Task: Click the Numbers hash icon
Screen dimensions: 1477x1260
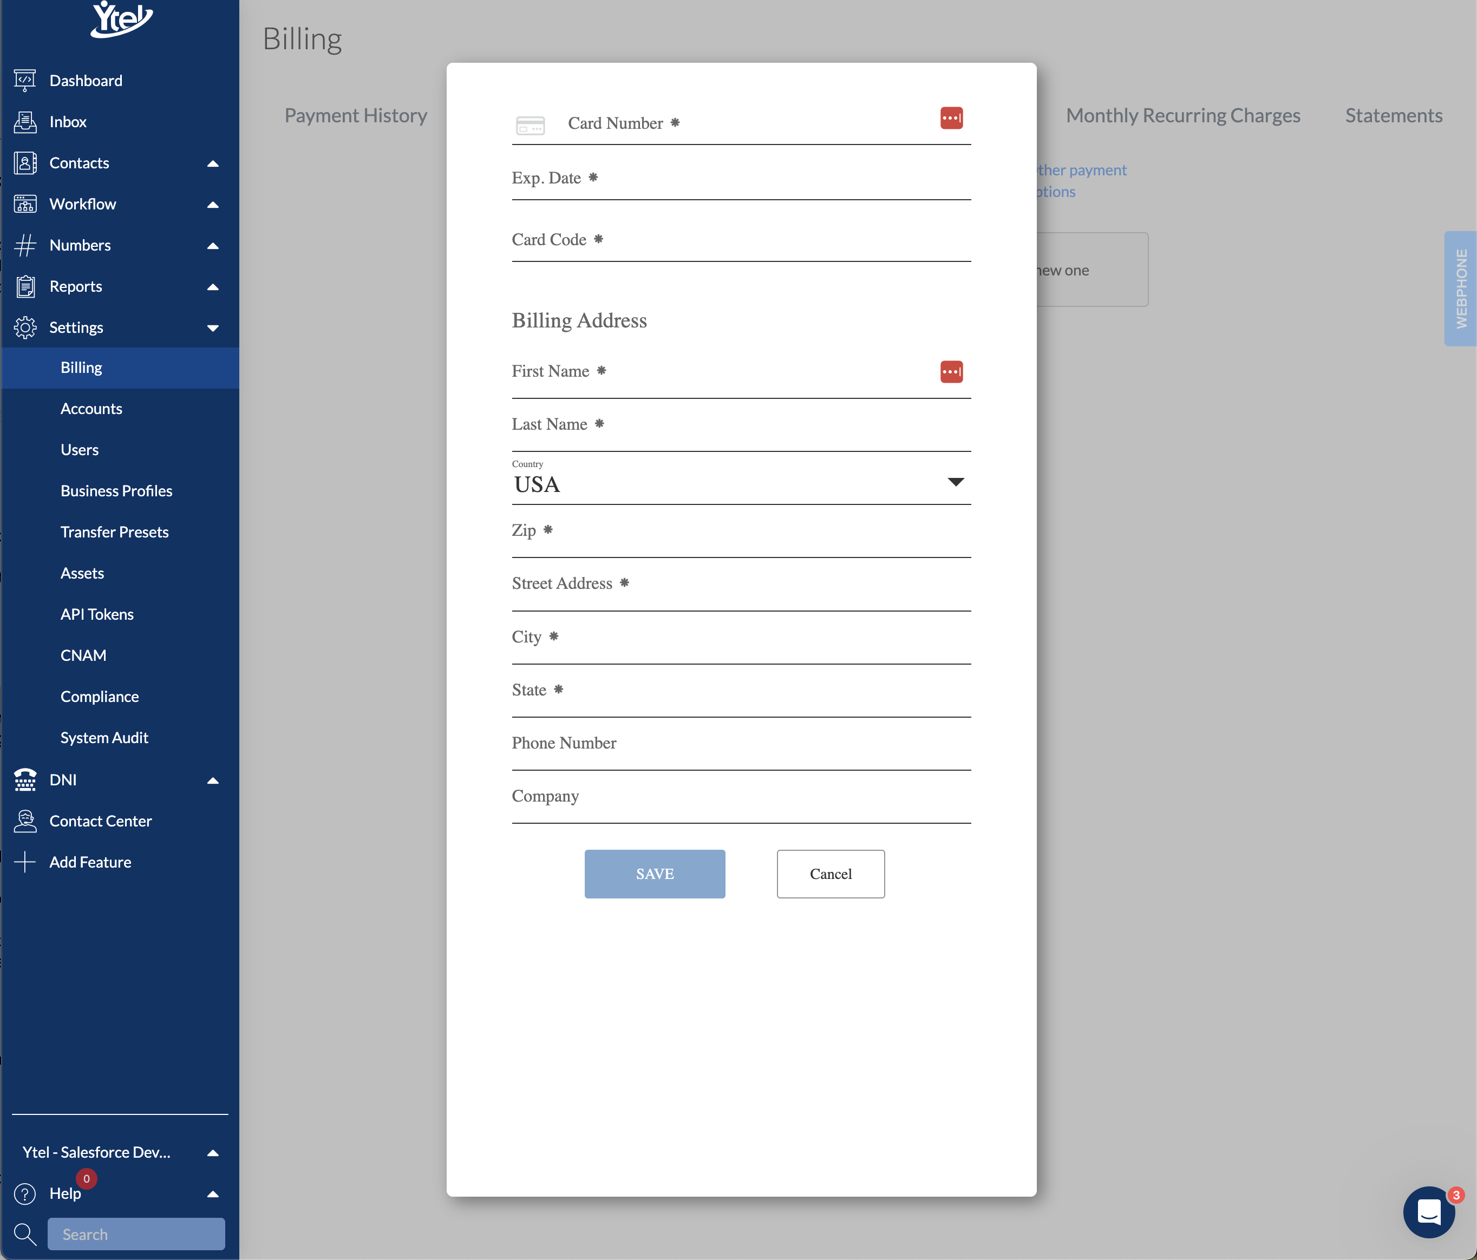Action: (x=25, y=245)
